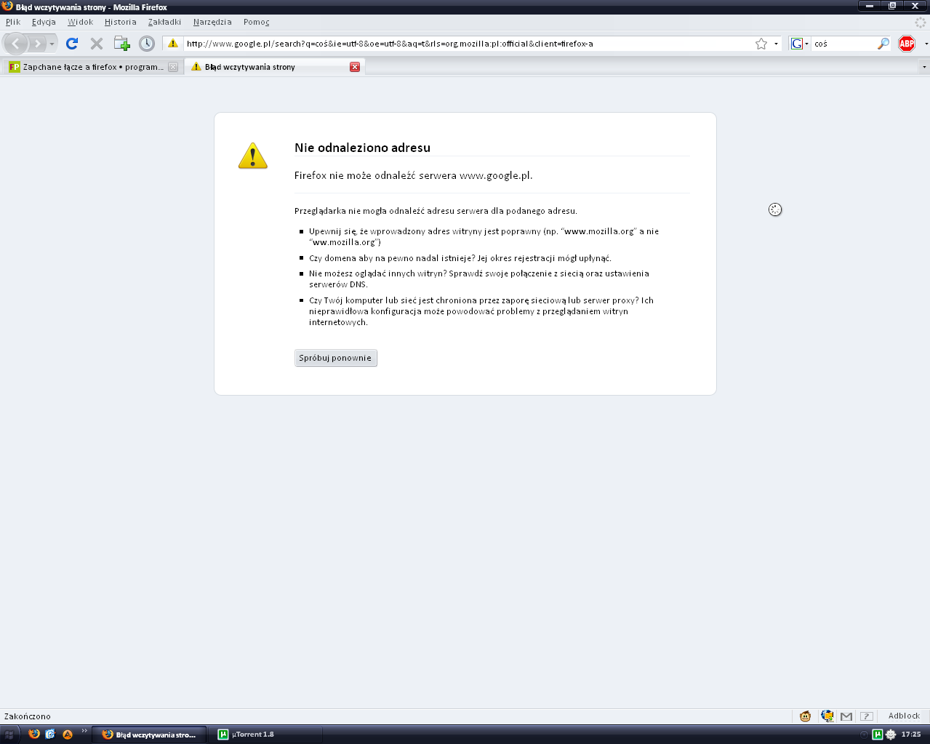Click the µTorrent system tray icon
Screen dimensions: 930x744
[x=878, y=735]
